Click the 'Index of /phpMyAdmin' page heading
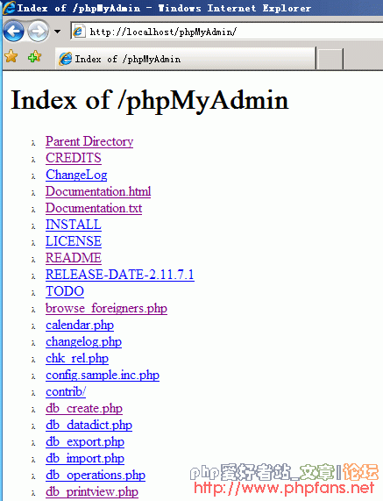 [150, 101]
